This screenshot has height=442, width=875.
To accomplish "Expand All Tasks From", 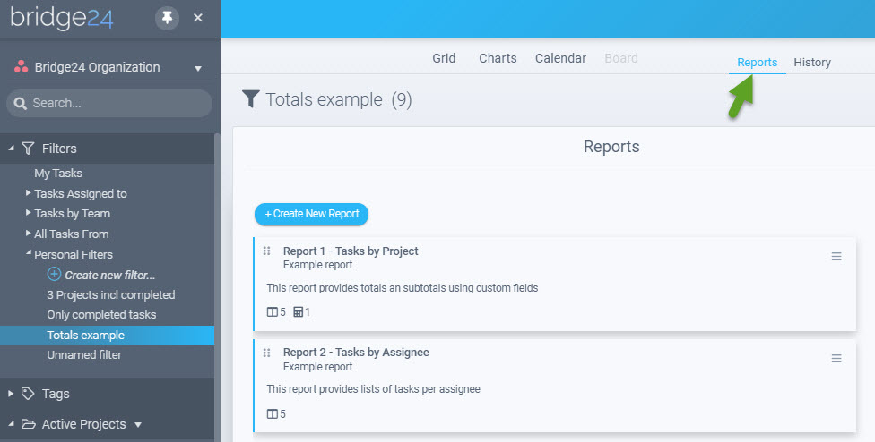I will [28, 234].
